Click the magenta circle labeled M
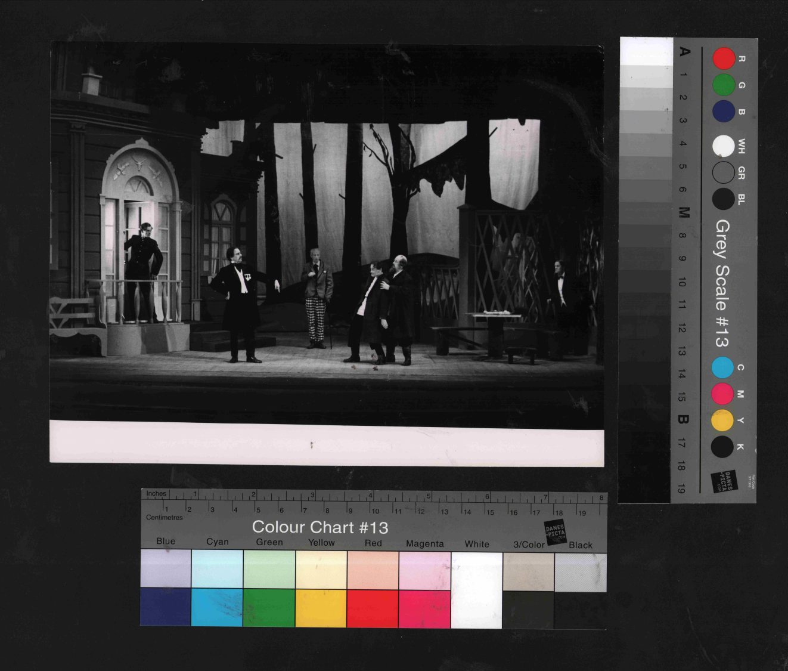The image size is (788, 671). pyautogui.click(x=722, y=394)
